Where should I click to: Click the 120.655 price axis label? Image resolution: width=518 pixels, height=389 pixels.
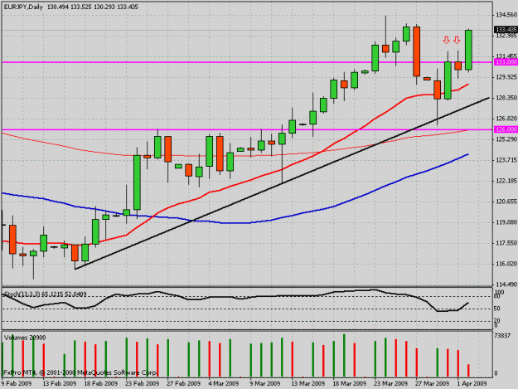coord(506,202)
